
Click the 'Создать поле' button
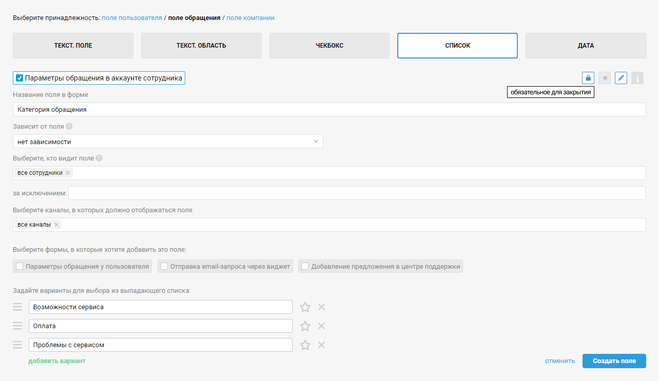pyautogui.click(x=614, y=361)
